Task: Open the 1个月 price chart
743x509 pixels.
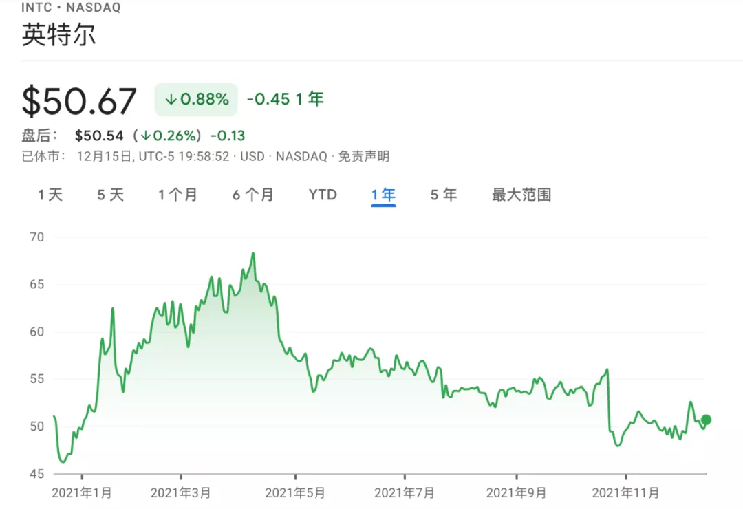Action: tap(178, 195)
